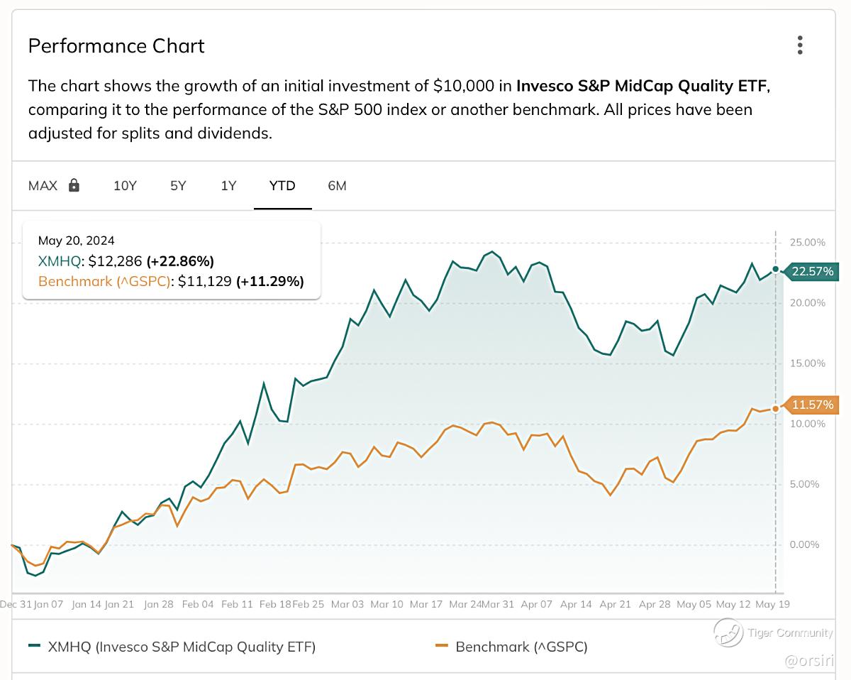
Task: Click the orange benchmark endpoint dot on chart
Action: pos(776,408)
